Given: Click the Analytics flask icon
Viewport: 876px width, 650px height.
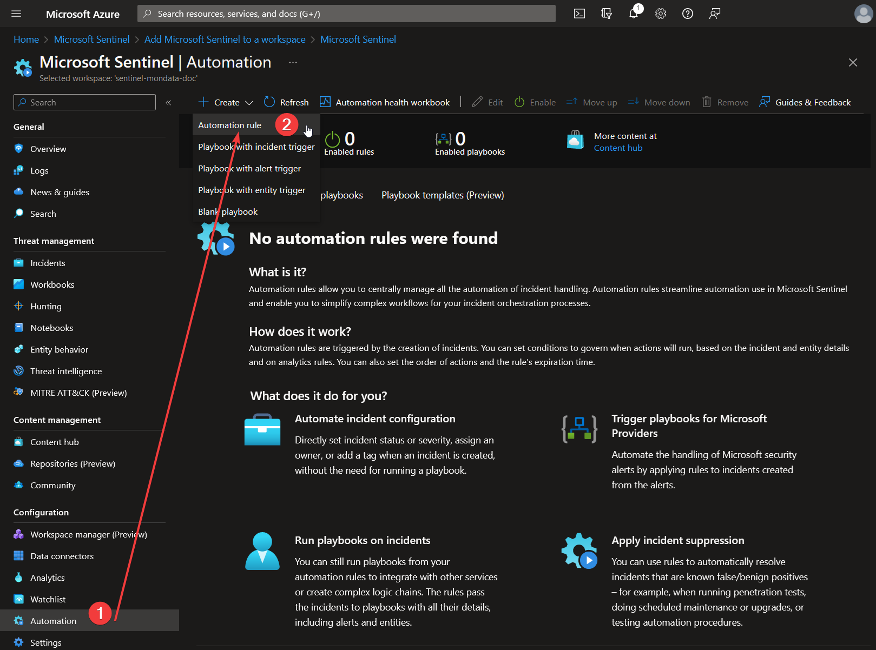Looking at the screenshot, I should pos(19,578).
